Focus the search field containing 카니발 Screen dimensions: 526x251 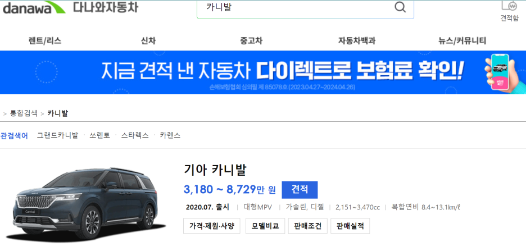pyautogui.click(x=305, y=8)
